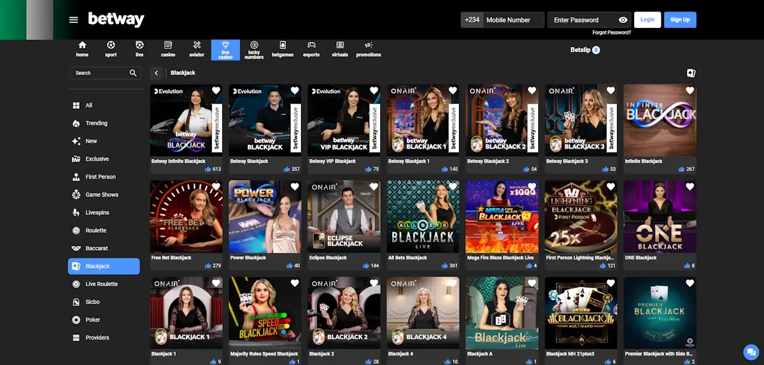Select Poker category in sidebar
764x365 pixels.
tap(104, 320)
